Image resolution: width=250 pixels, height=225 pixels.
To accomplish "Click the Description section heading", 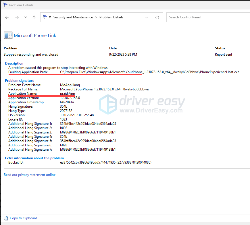I will tap(14, 63).
